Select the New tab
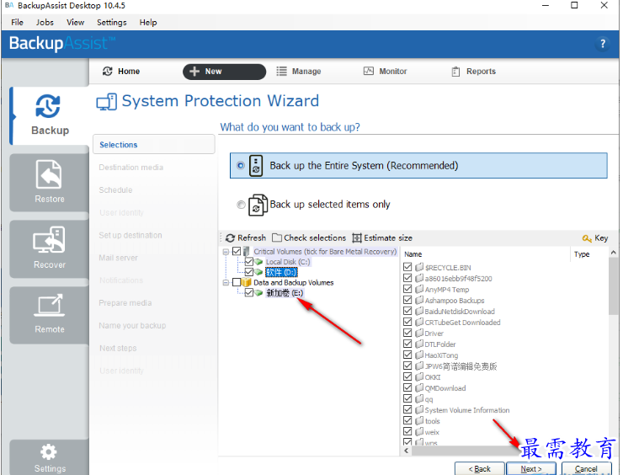Screen dimensions: 623x475 tap(224, 72)
